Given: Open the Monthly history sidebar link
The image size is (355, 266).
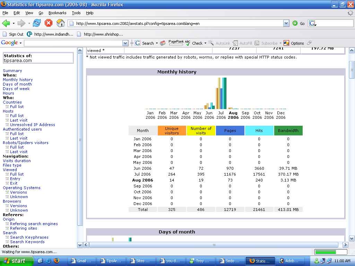Looking at the screenshot, I should coord(18,80).
